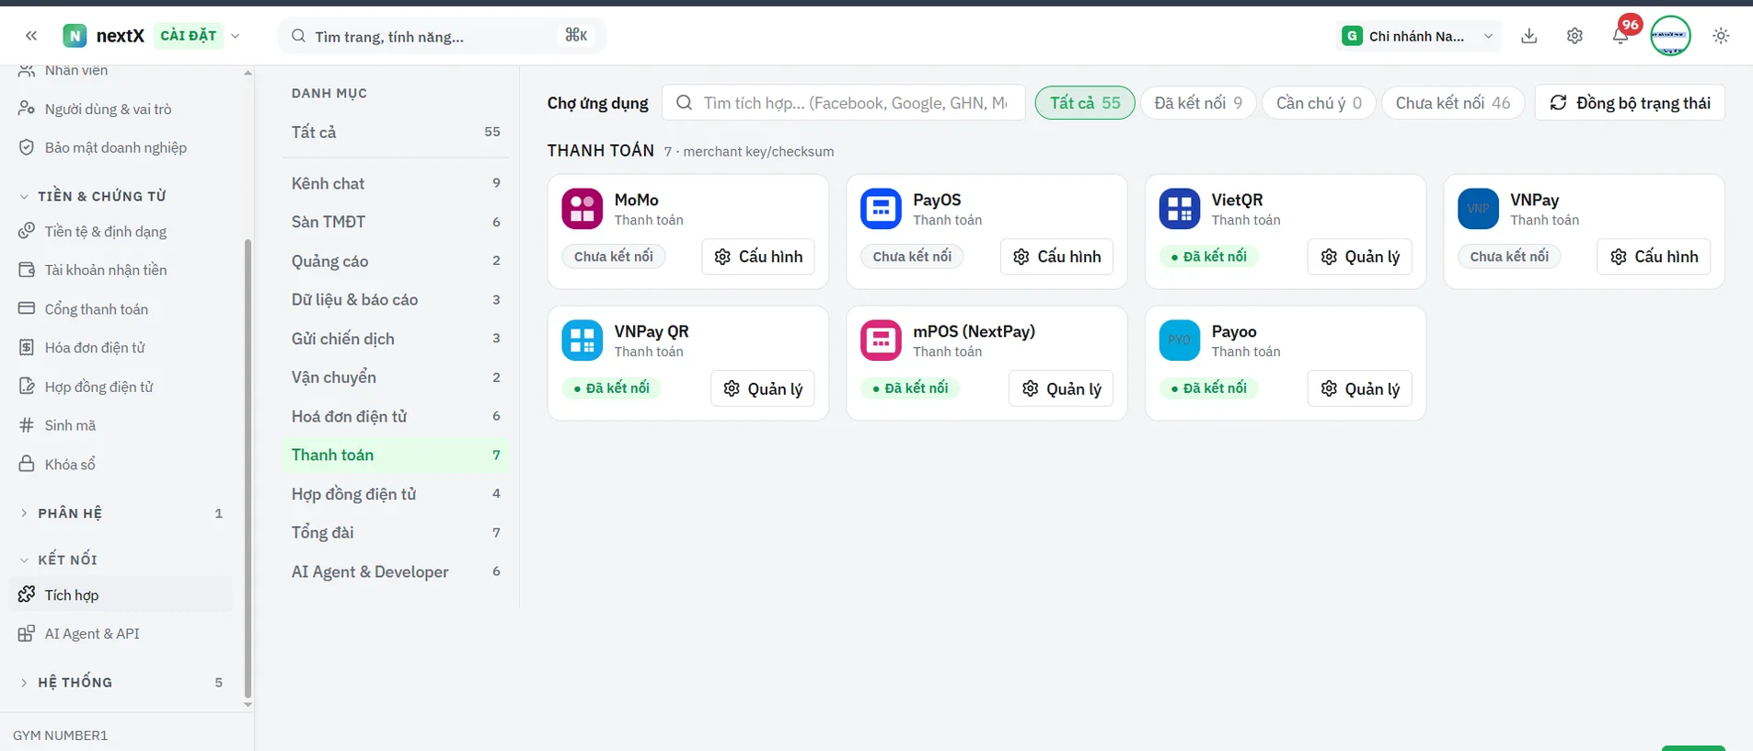
Task: Click Cấu hình on VNPay card
Action: [1654, 257]
